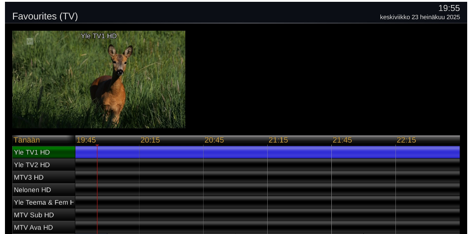Image resolution: width=469 pixels, height=234 pixels.
Task: Click the 19:45 timeline header
Action: pyautogui.click(x=86, y=140)
